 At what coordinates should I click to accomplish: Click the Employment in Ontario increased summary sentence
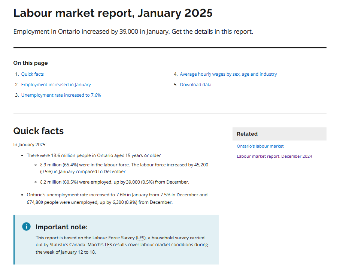click(x=133, y=31)
